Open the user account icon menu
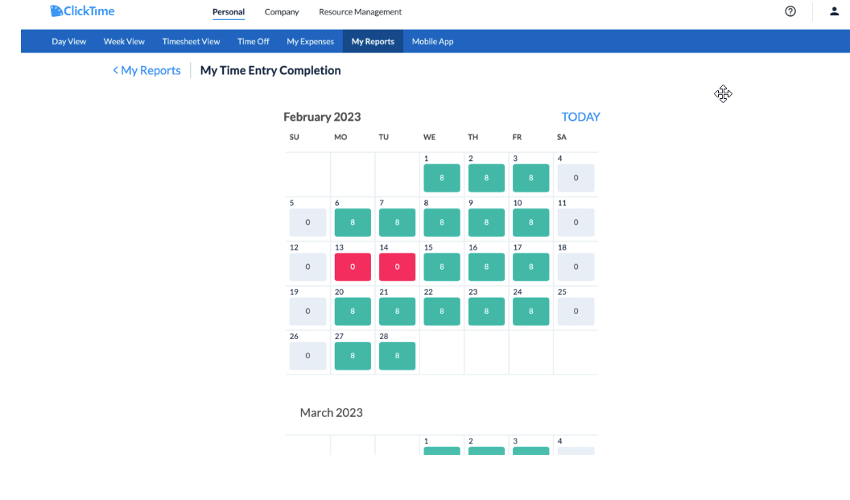Screen dimensions: 850x500 click(833, 11)
